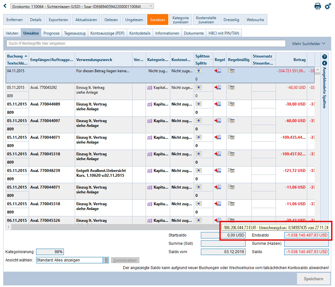This screenshot has height=287, width=335.
Task: Click the Zurücksetzen button
Action: click(x=125, y=260)
